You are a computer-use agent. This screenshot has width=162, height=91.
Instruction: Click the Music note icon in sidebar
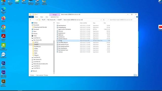click(32, 31)
